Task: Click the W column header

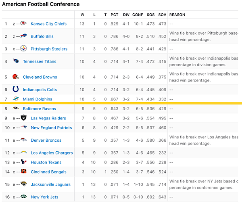Action: point(82,15)
